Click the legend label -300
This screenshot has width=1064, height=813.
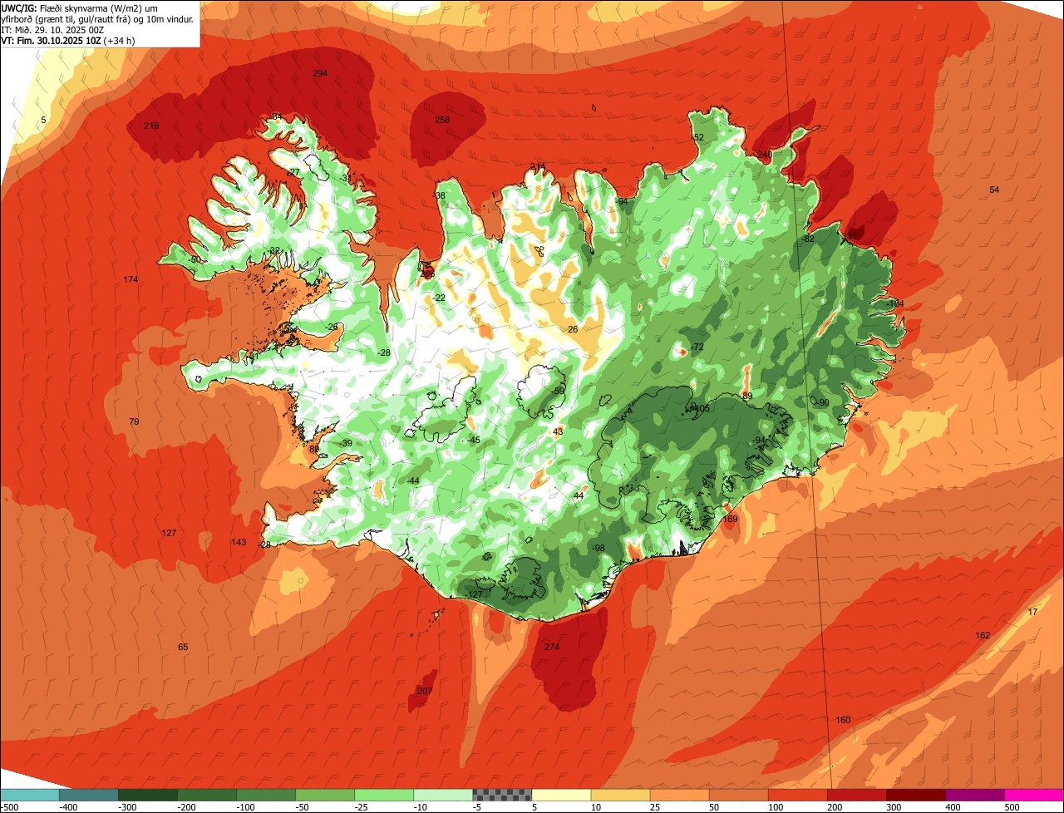click(x=128, y=807)
